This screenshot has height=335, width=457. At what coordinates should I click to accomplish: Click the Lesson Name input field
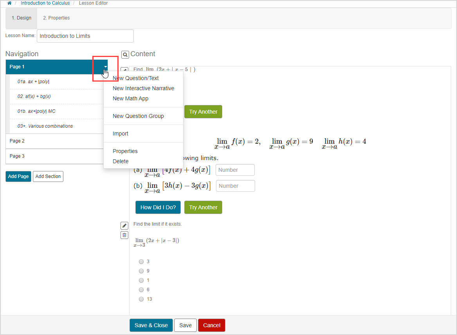click(x=85, y=36)
